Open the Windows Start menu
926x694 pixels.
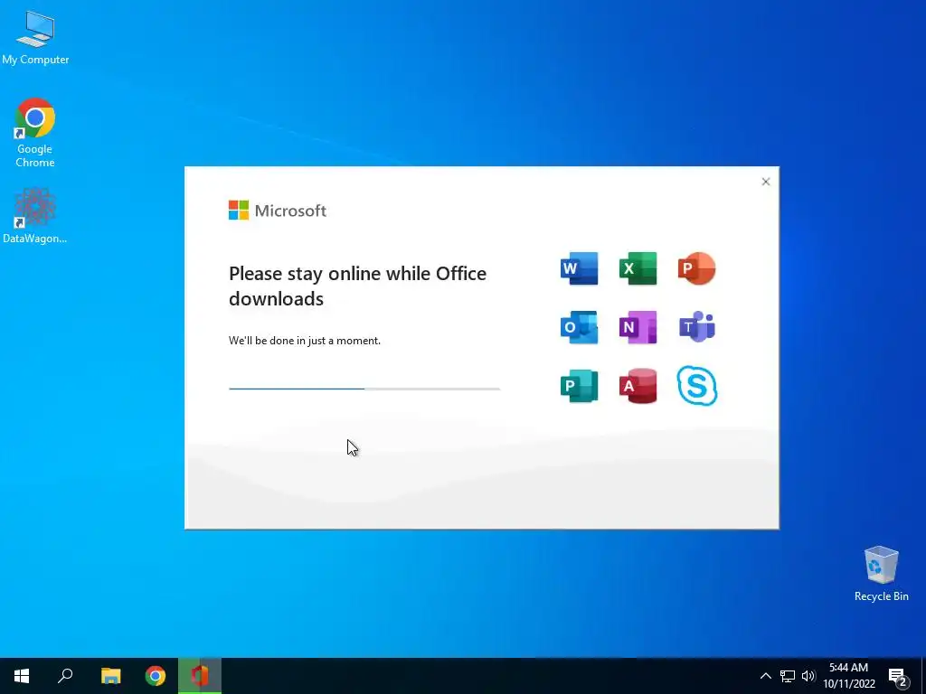point(22,676)
